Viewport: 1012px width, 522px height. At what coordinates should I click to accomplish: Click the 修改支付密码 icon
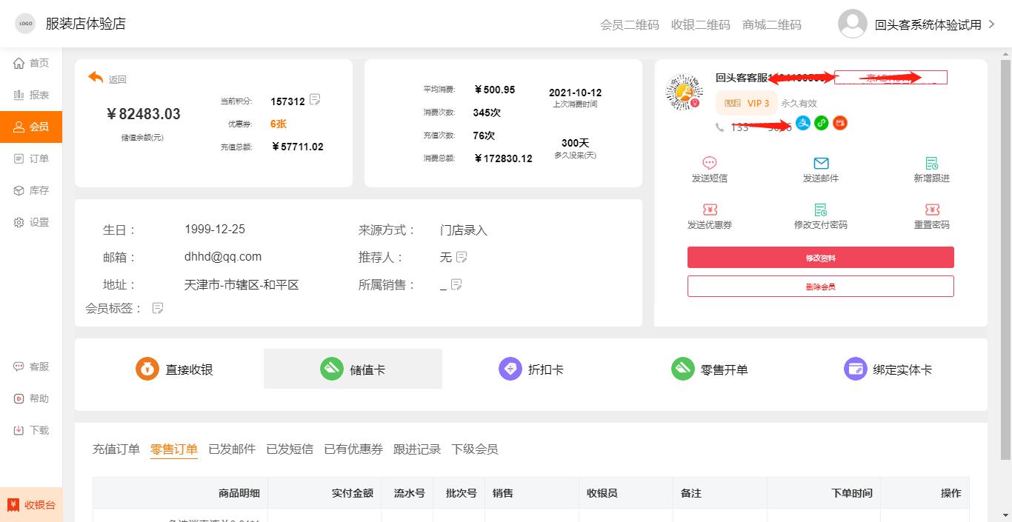(x=820, y=215)
